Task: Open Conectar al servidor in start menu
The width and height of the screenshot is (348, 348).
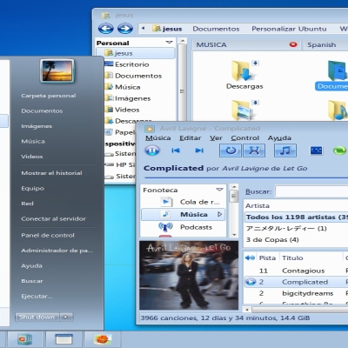Action: 53,218
